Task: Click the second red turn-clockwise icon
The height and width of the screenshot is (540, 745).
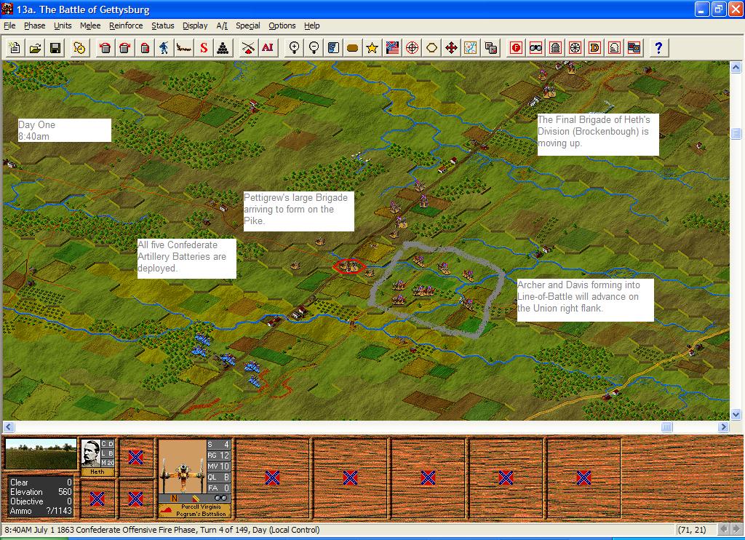Action: 125,47
